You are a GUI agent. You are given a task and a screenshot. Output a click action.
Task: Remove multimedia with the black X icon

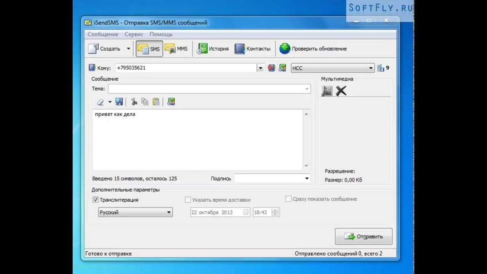(341, 91)
